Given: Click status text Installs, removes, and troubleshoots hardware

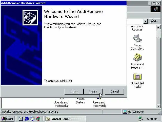Looking at the screenshot, I should click(x=30, y=112).
